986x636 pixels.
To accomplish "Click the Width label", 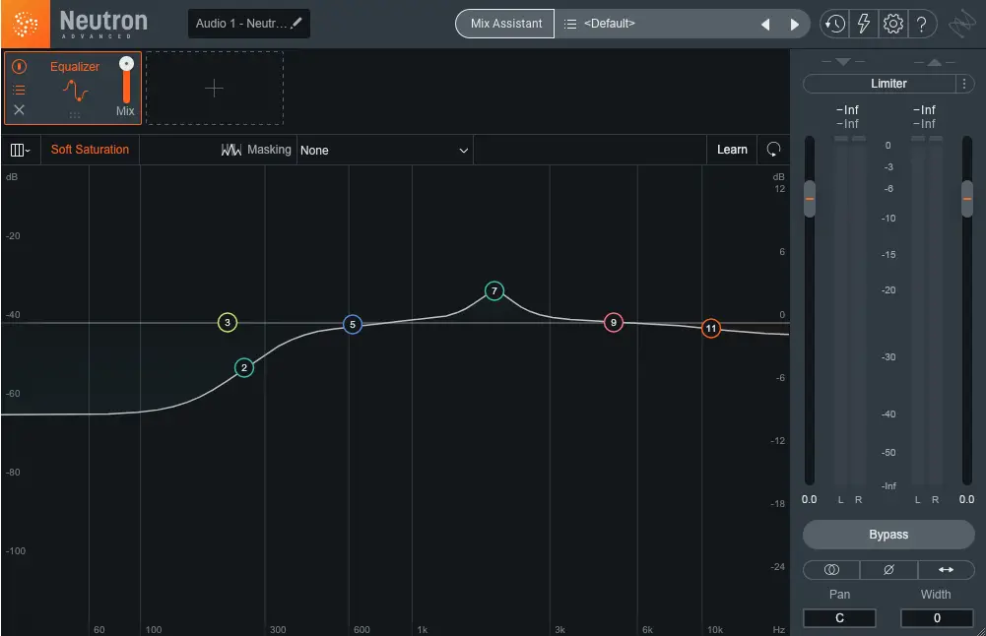I will [936, 594].
